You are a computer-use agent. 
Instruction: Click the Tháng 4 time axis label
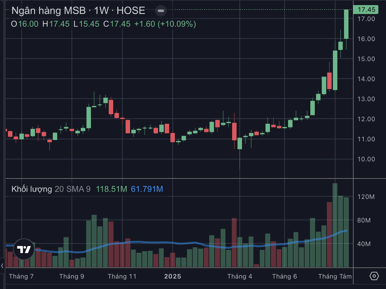[240, 276]
